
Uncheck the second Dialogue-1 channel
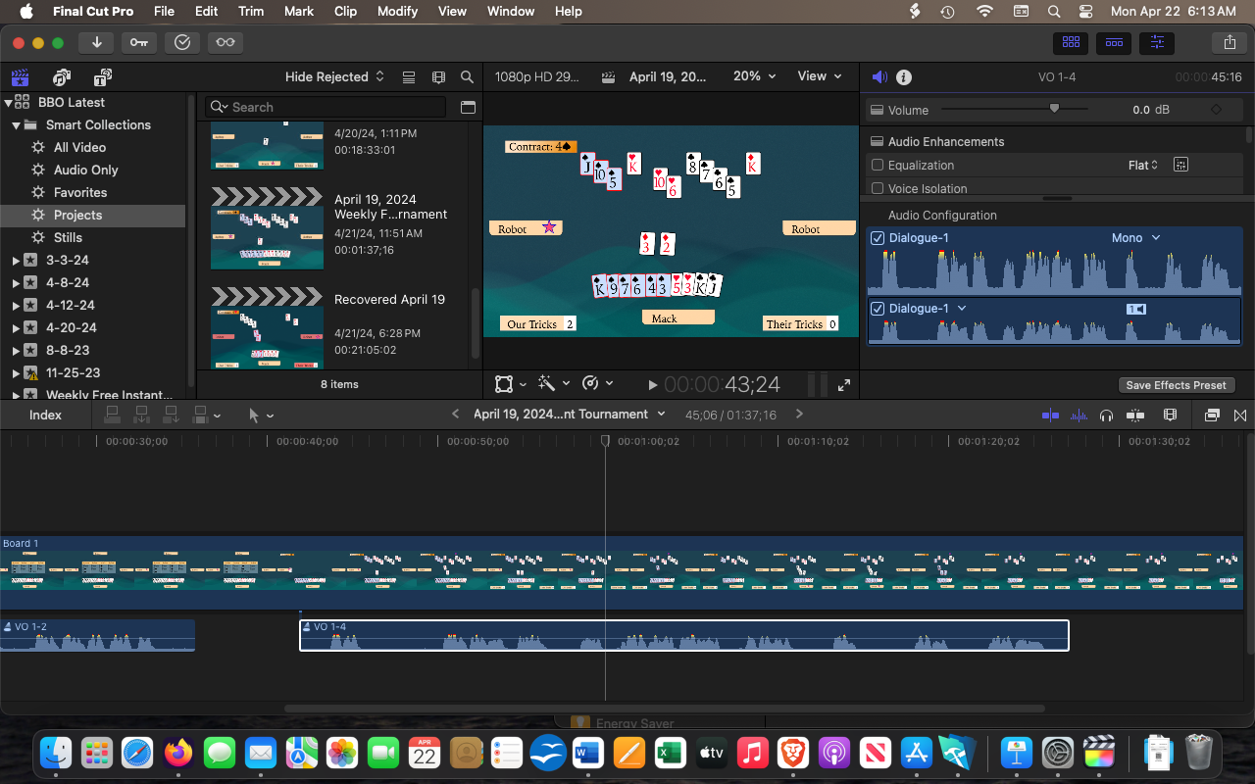click(877, 308)
